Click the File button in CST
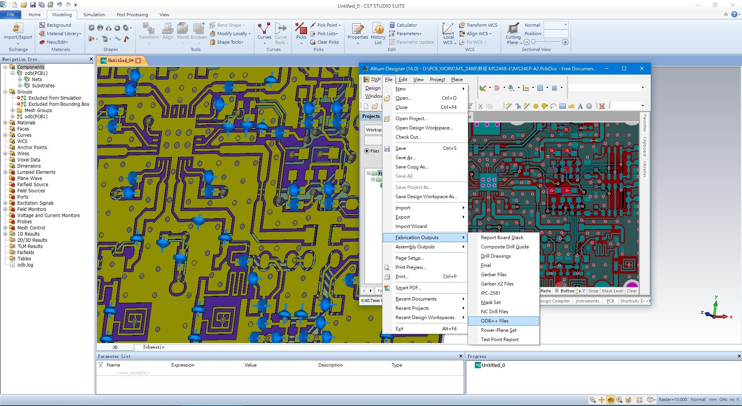The height and width of the screenshot is (406, 742). 10,15
